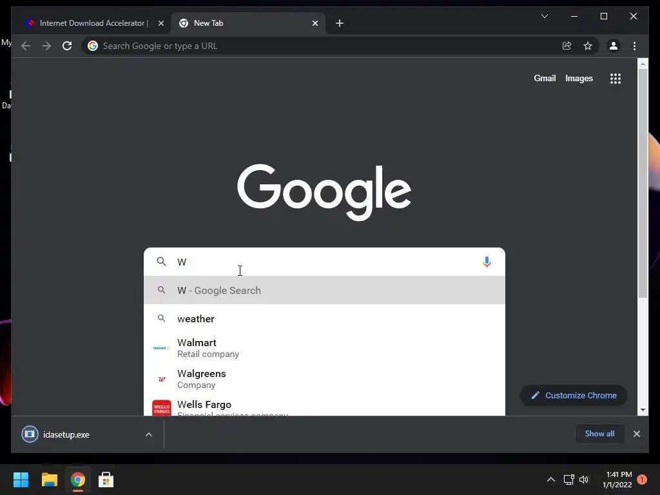This screenshot has height=495, width=660.
Task: Click the network icon in system tray
Action: 568,480
